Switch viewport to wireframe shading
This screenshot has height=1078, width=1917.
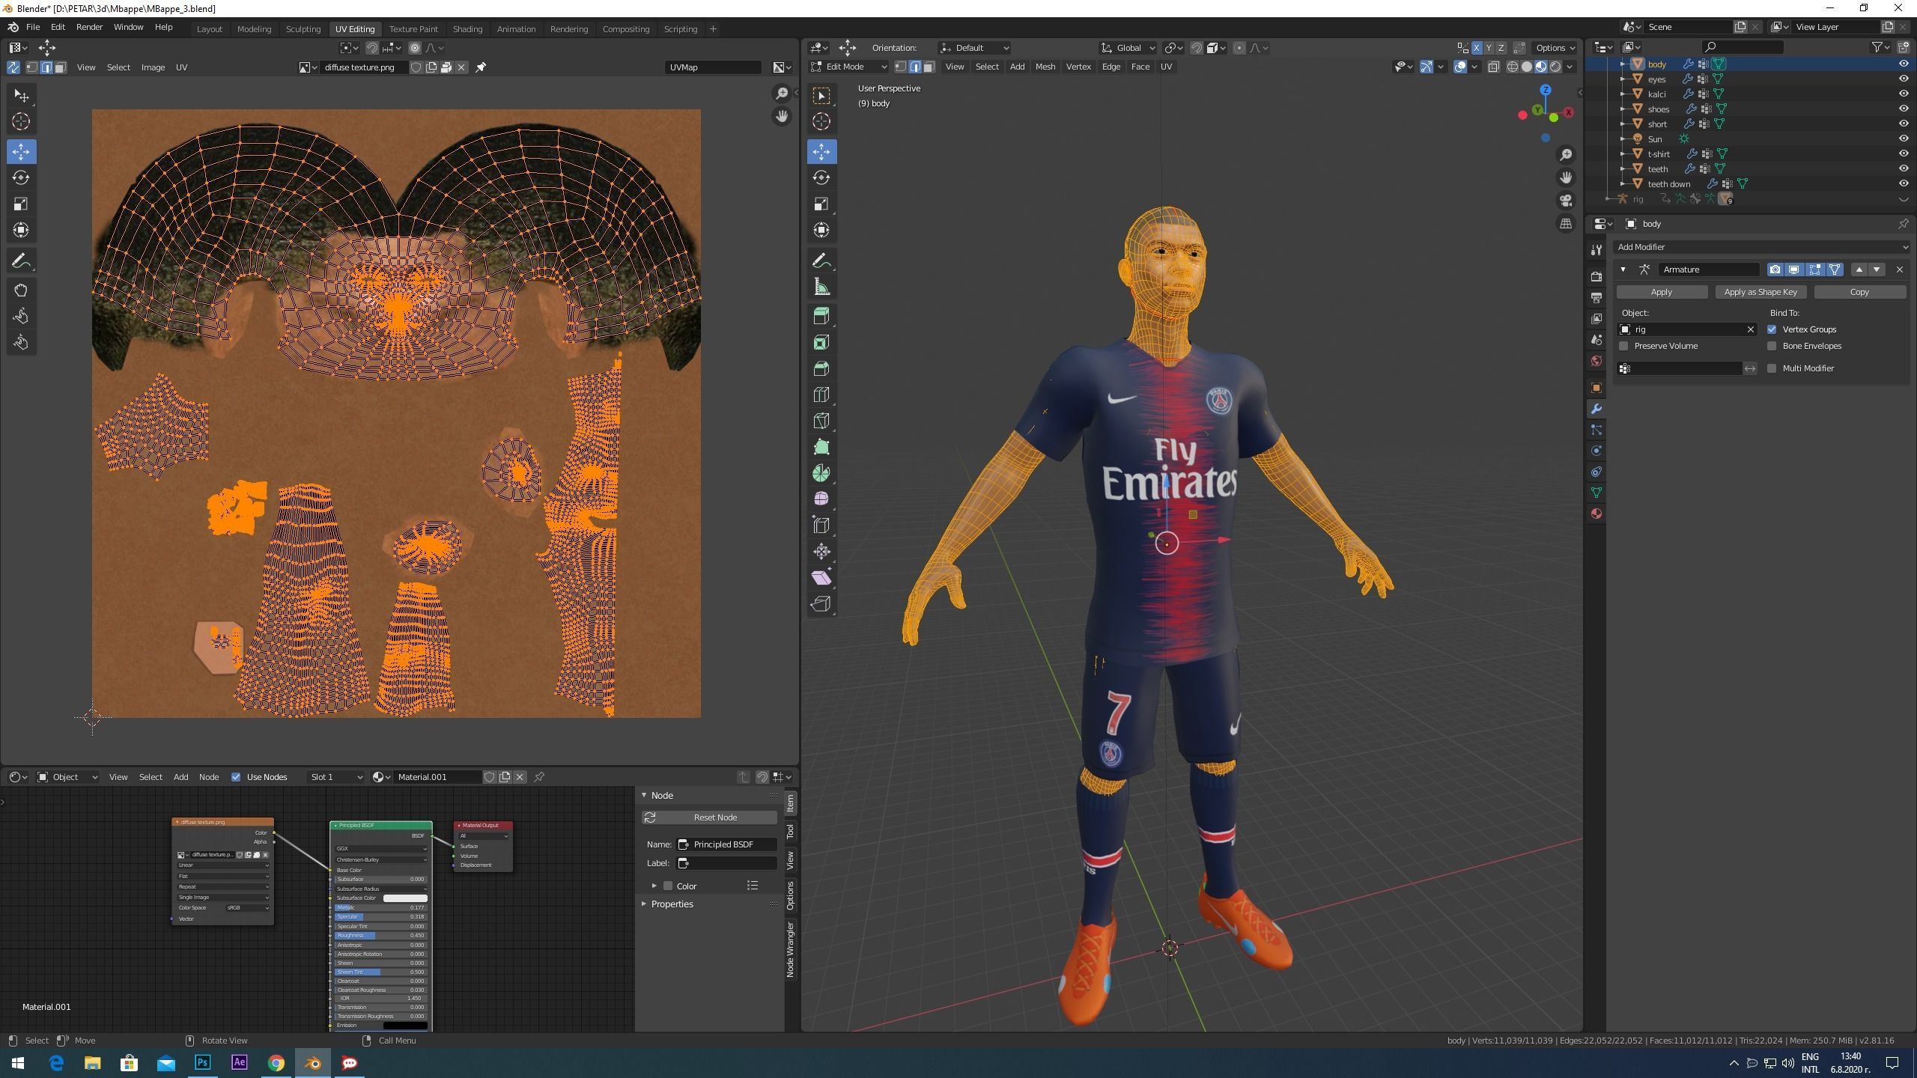(1513, 66)
